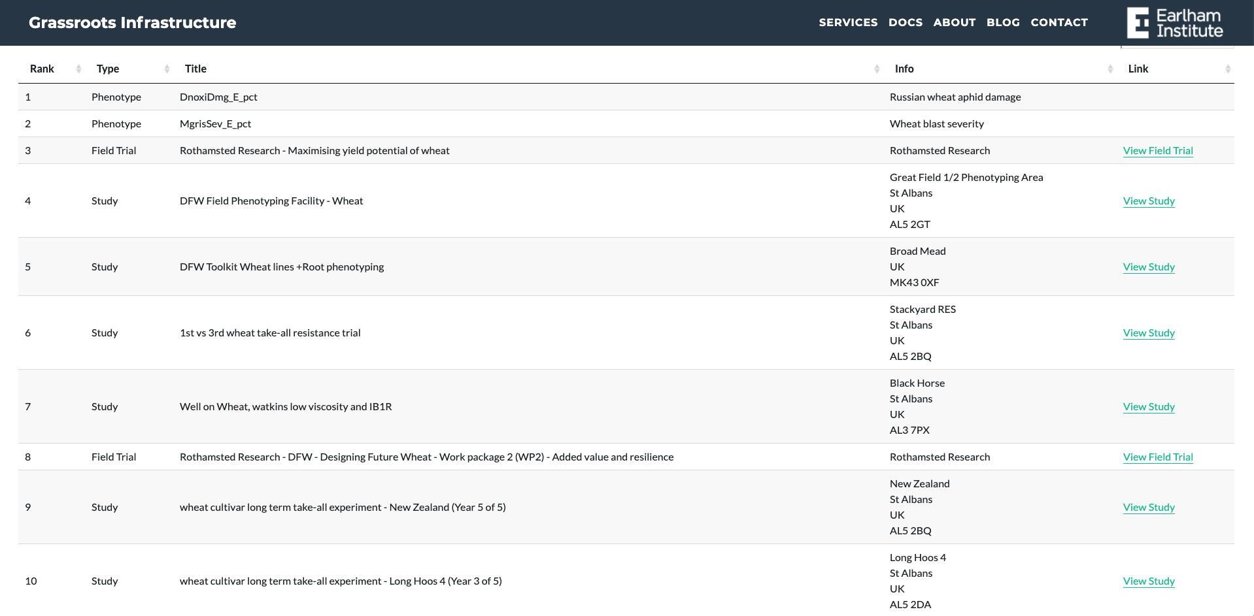
Task: Select 'DFW Toolkit Wheat lines +Root phenotyping' title
Action: click(282, 267)
